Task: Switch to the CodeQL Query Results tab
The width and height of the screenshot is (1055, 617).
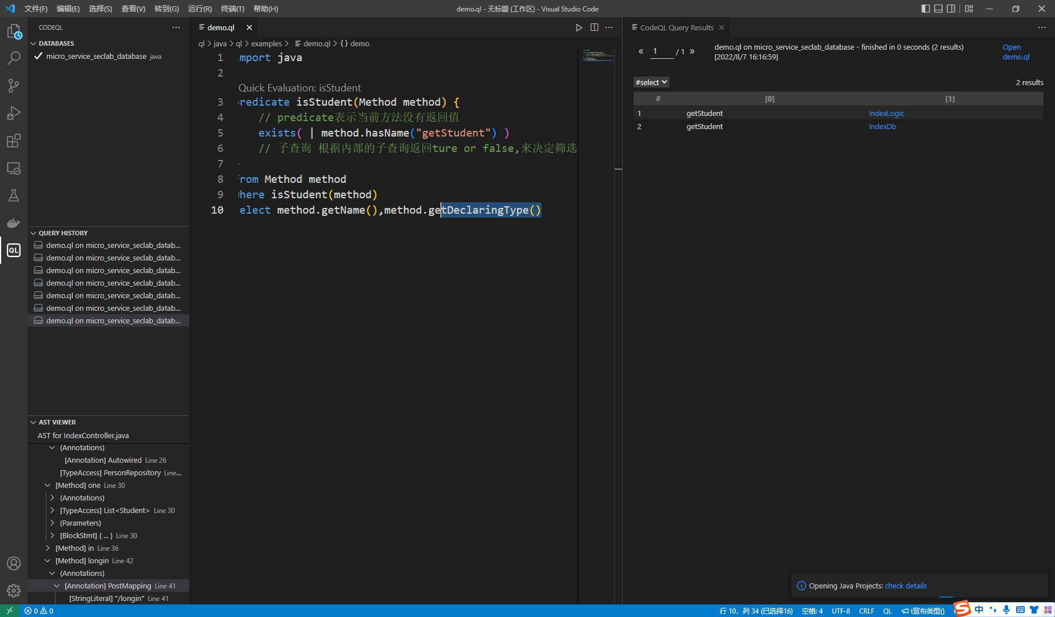Action: (676, 27)
